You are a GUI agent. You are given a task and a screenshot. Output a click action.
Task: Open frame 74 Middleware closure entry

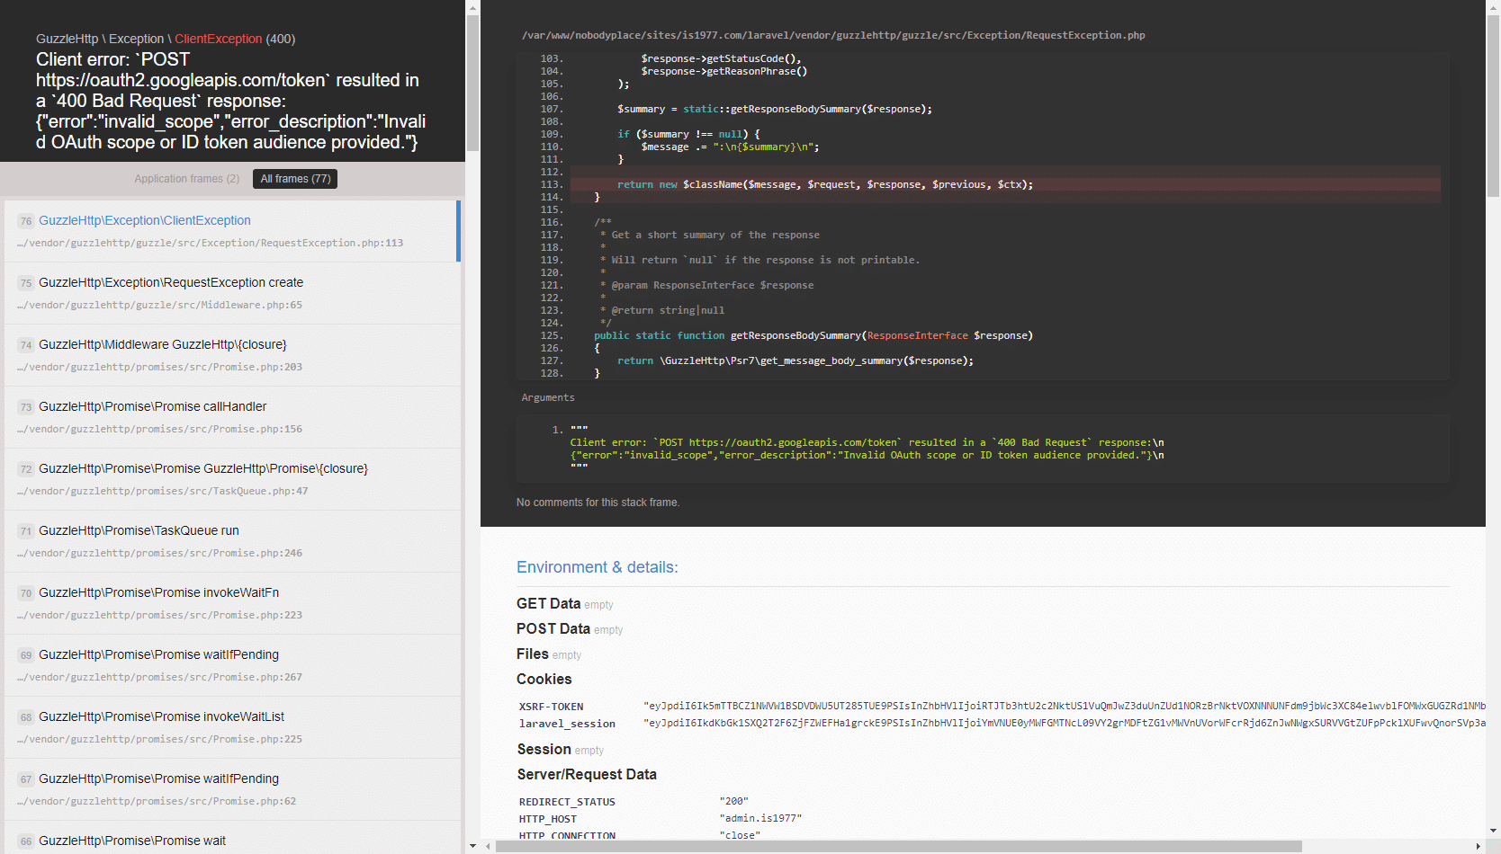tap(232, 355)
